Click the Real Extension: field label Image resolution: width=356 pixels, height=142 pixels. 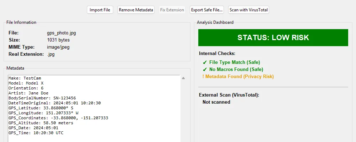click(26, 54)
